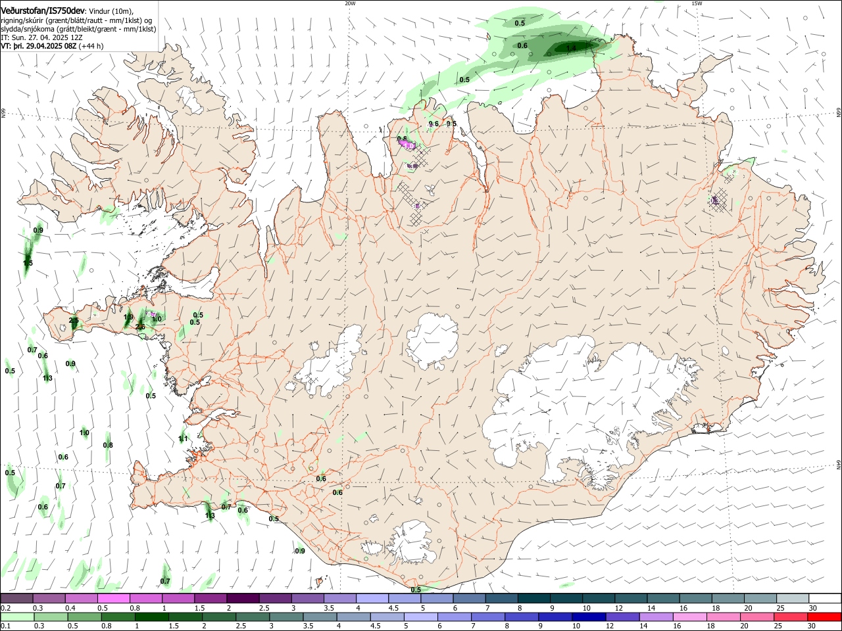Select the light grey 25 legend swatch

coord(793,598)
